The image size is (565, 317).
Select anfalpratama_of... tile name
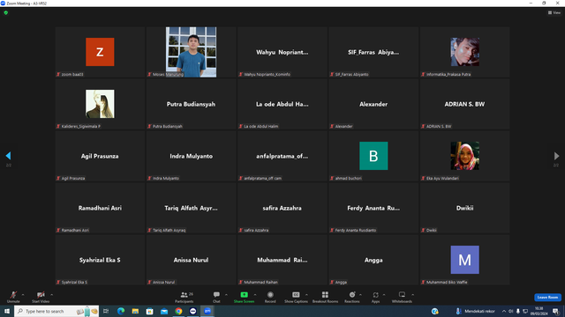pyautogui.click(x=282, y=156)
